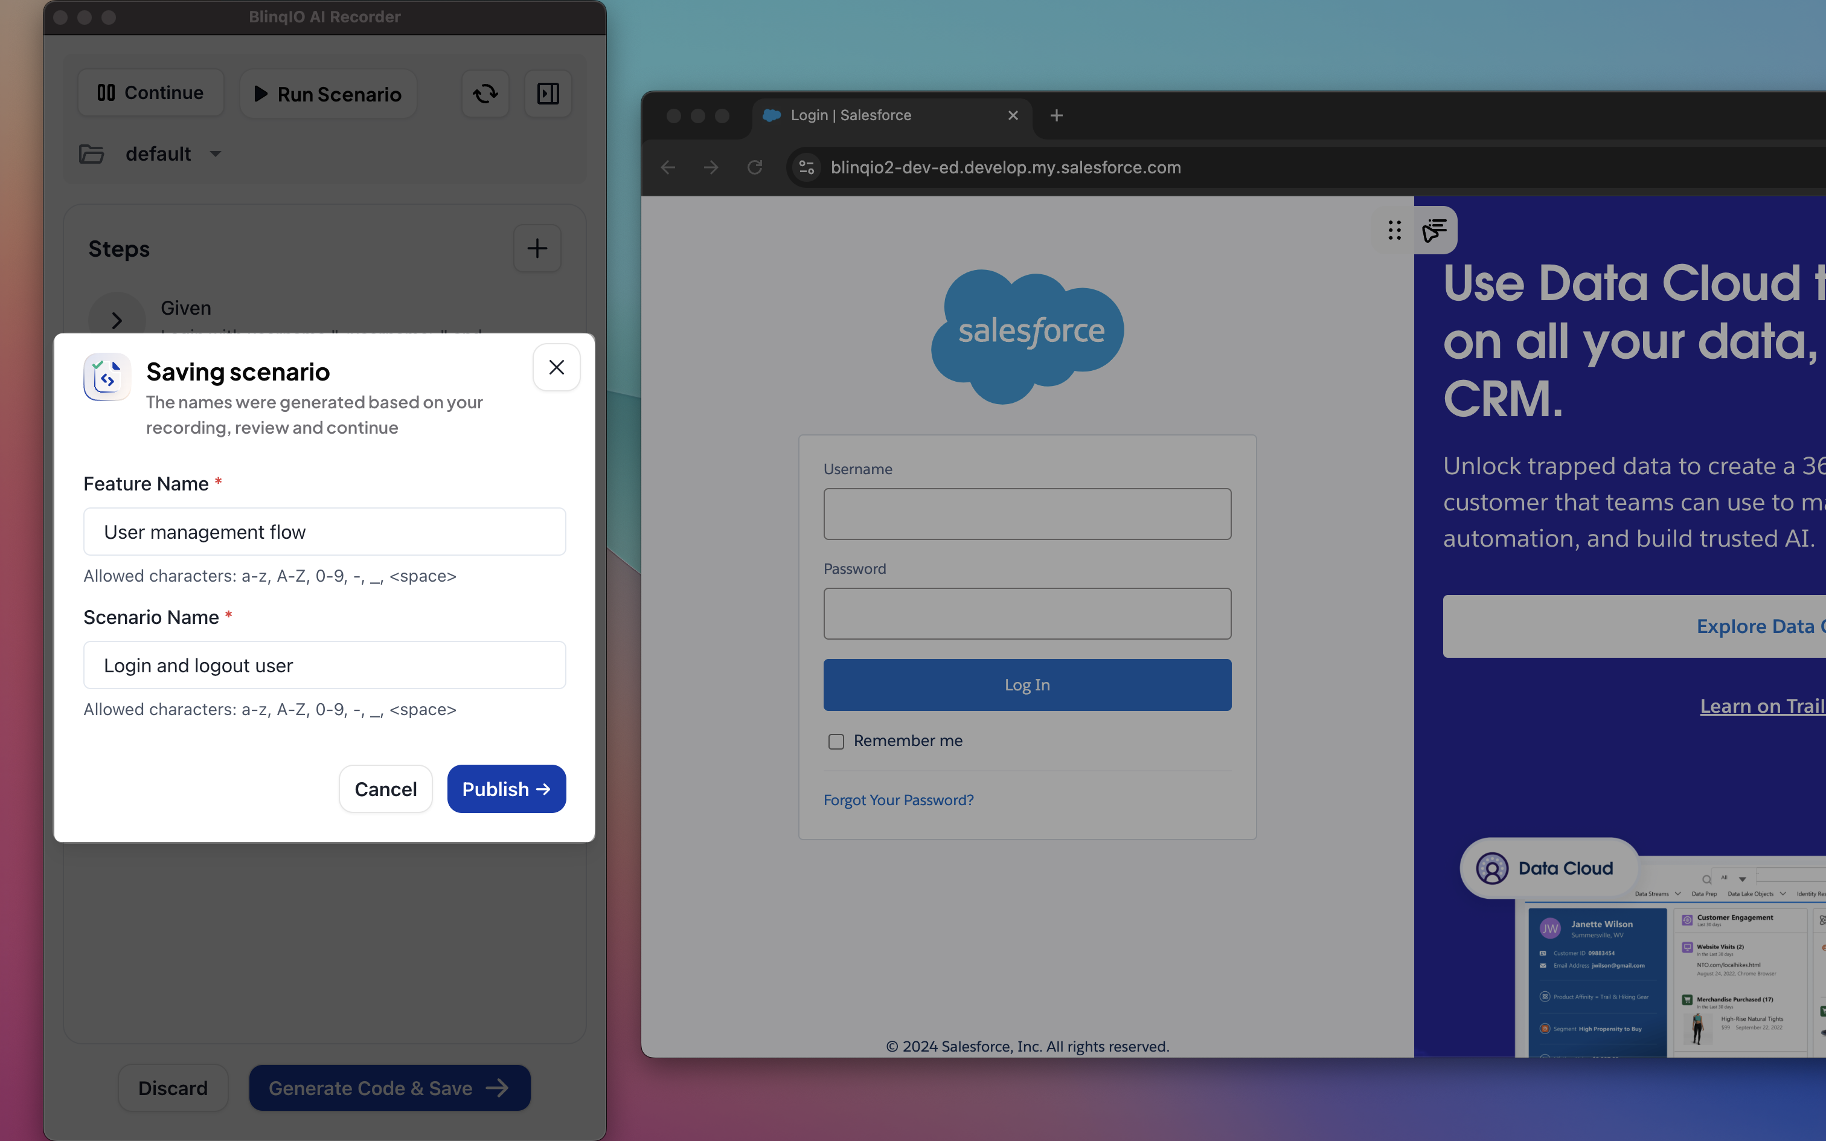Click the refresh sync icon in the recorder
Screen dimensions: 1826x1141
(485, 94)
